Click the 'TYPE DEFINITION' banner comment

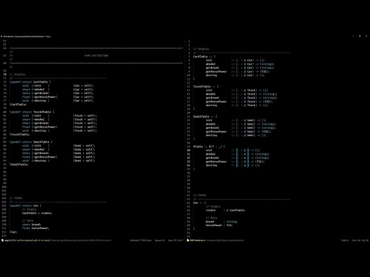97,55
